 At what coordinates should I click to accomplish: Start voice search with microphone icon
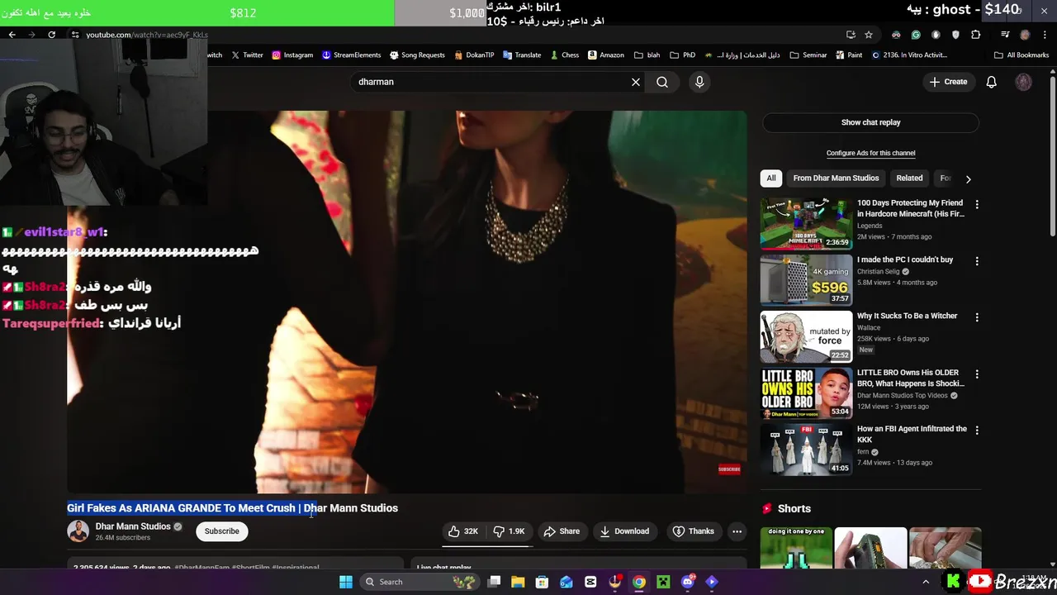click(699, 82)
